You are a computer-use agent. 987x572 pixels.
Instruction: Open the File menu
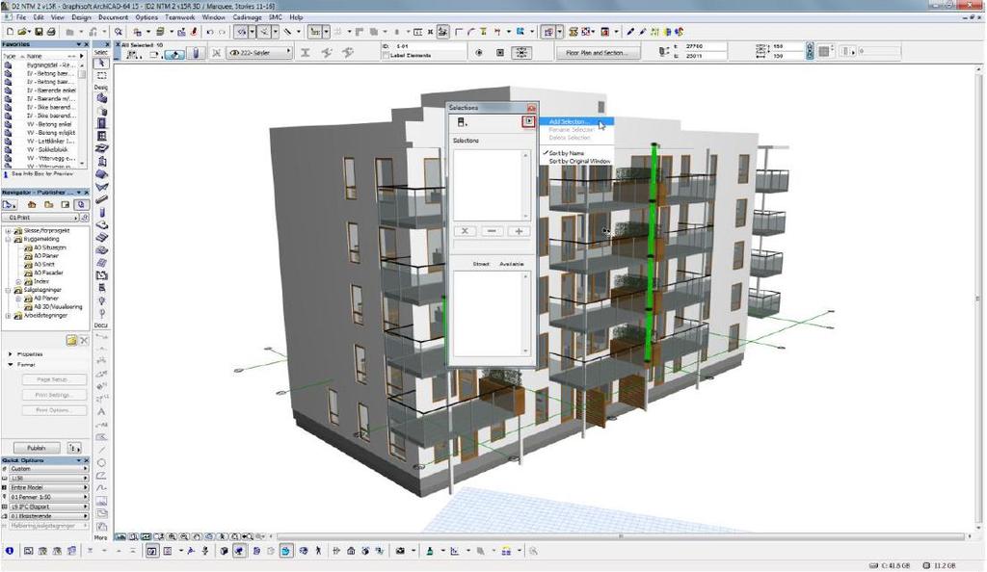(x=21, y=17)
